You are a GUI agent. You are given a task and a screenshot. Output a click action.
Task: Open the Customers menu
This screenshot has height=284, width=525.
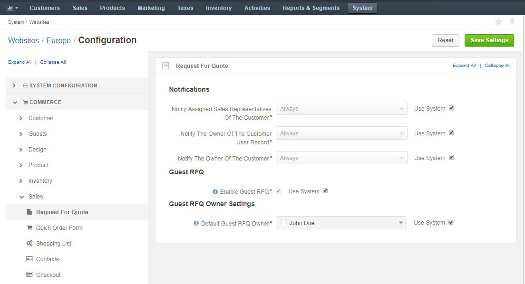point(45,8)
